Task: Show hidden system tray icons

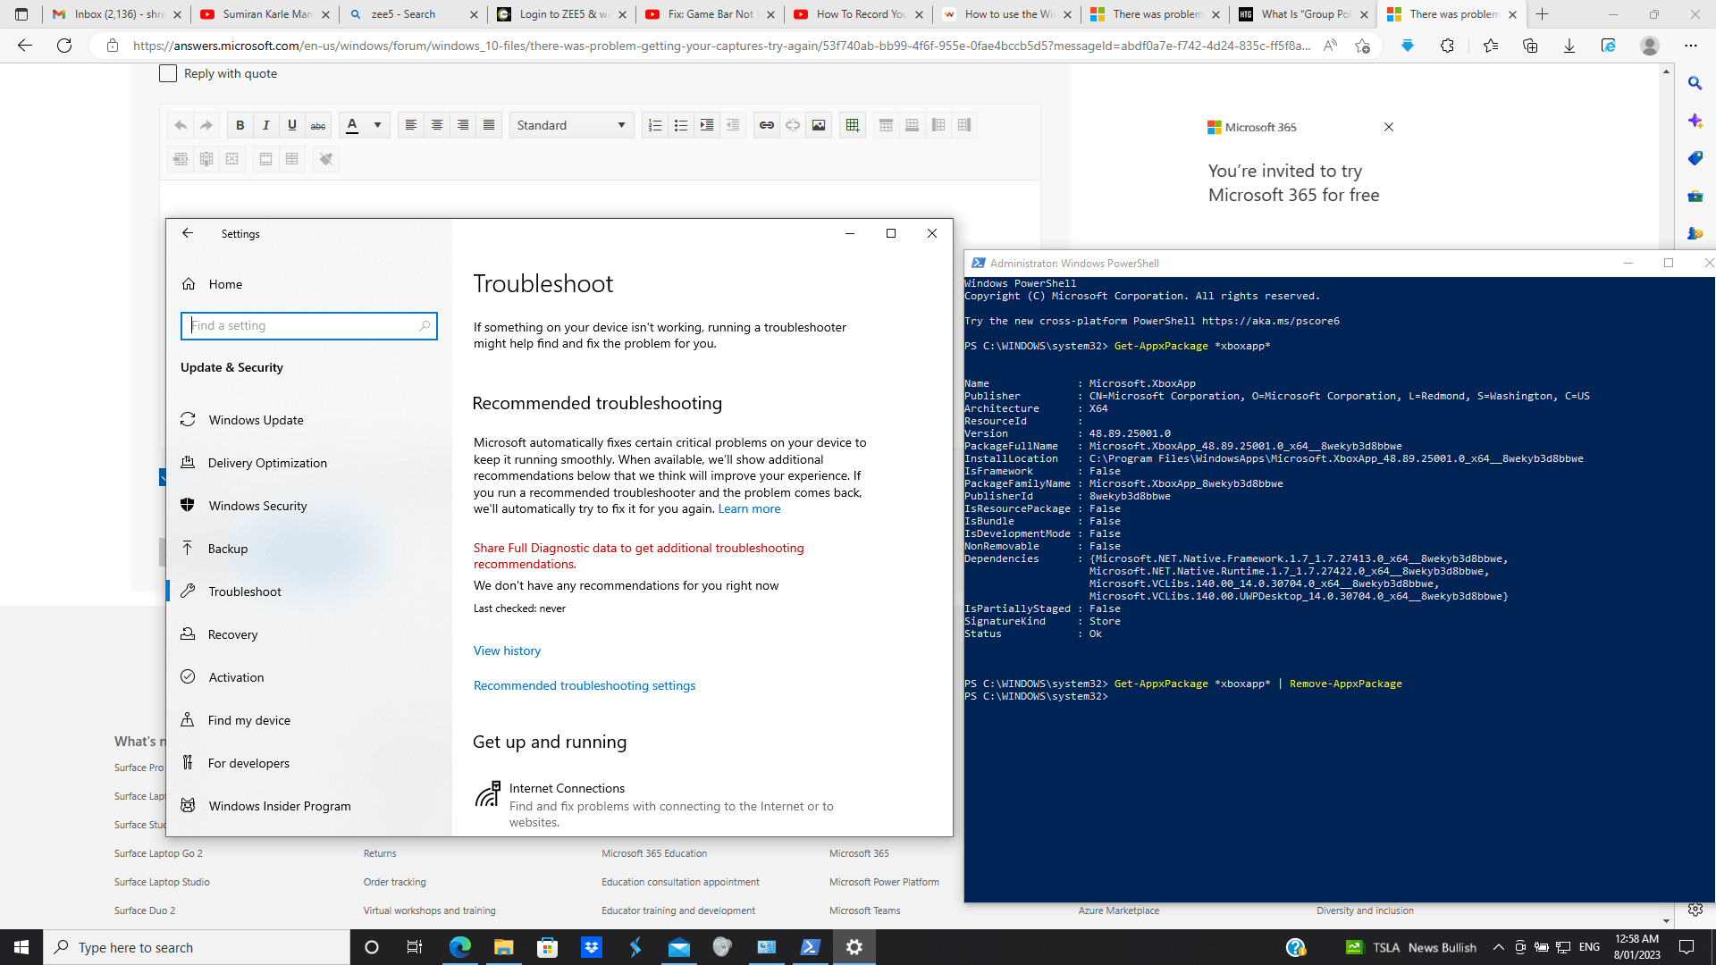Action: (1498, 947)
